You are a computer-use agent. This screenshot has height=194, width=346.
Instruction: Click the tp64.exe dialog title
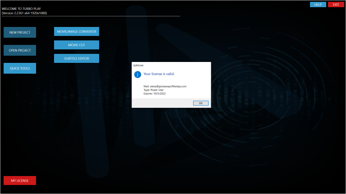pyautogui.click(x=138, y=65)
